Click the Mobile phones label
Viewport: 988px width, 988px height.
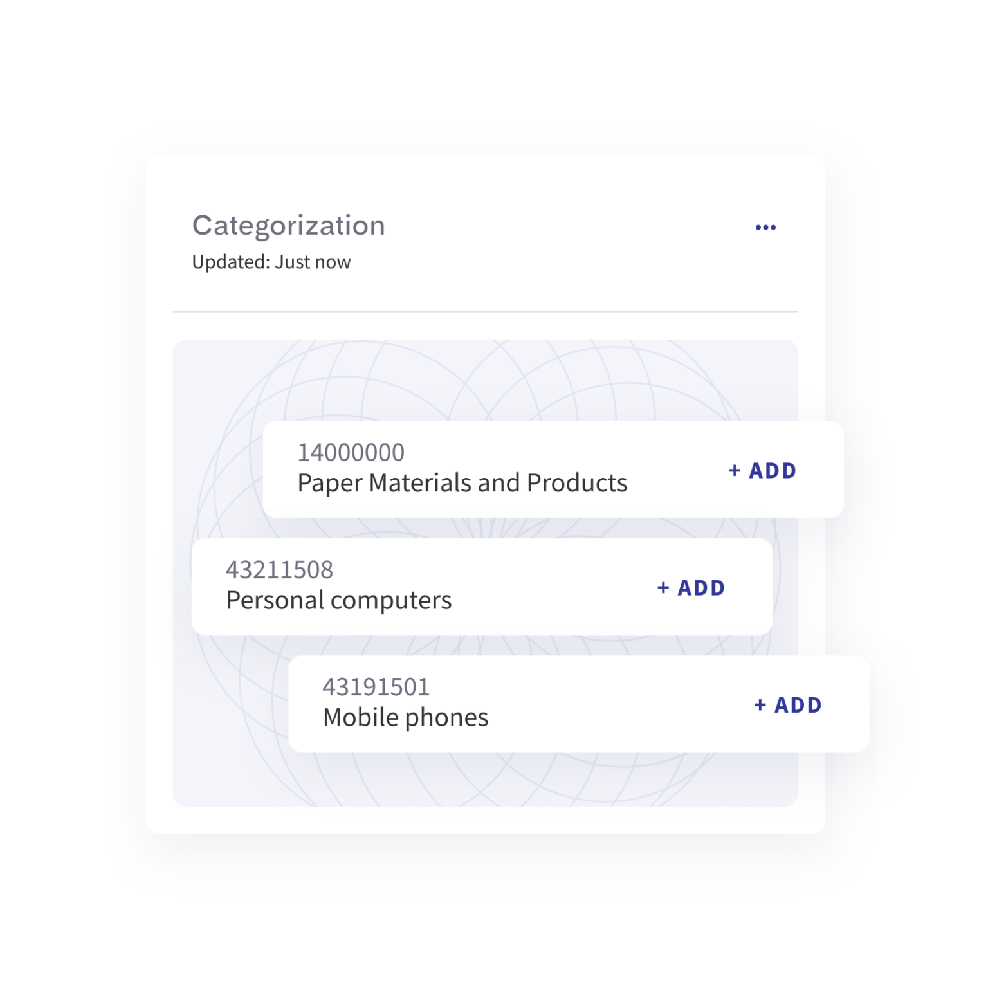click(406, 717)
